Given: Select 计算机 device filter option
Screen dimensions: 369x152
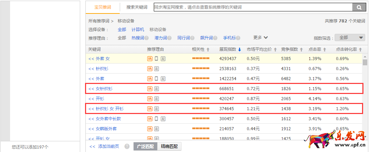Looking at the screenshot, I should [x=138, y=30].
